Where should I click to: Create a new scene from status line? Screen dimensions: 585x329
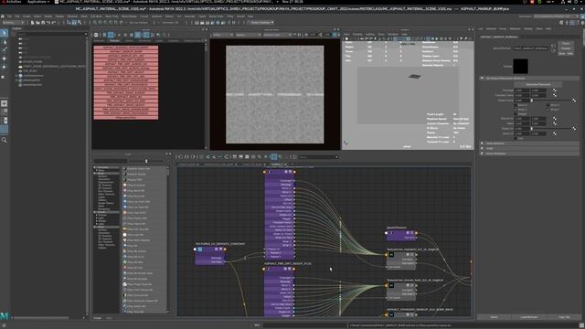33,23
